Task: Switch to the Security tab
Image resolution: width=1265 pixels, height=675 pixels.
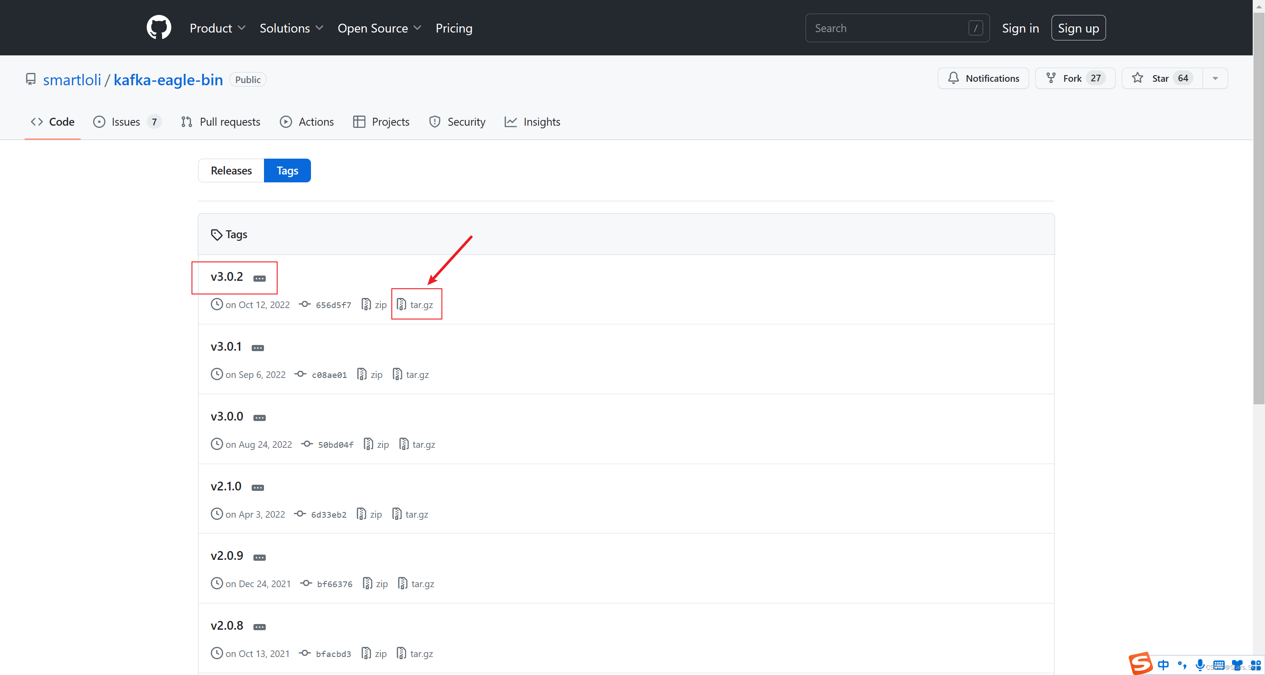Action: click(x=457, y=122)
